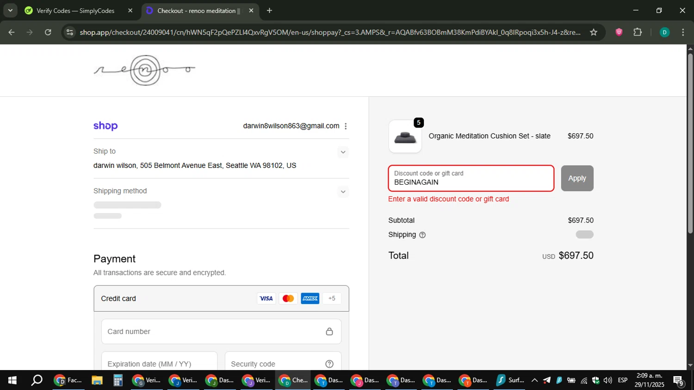Click the Visa card icon
This screenshot has height=390, width=694.
266,298
